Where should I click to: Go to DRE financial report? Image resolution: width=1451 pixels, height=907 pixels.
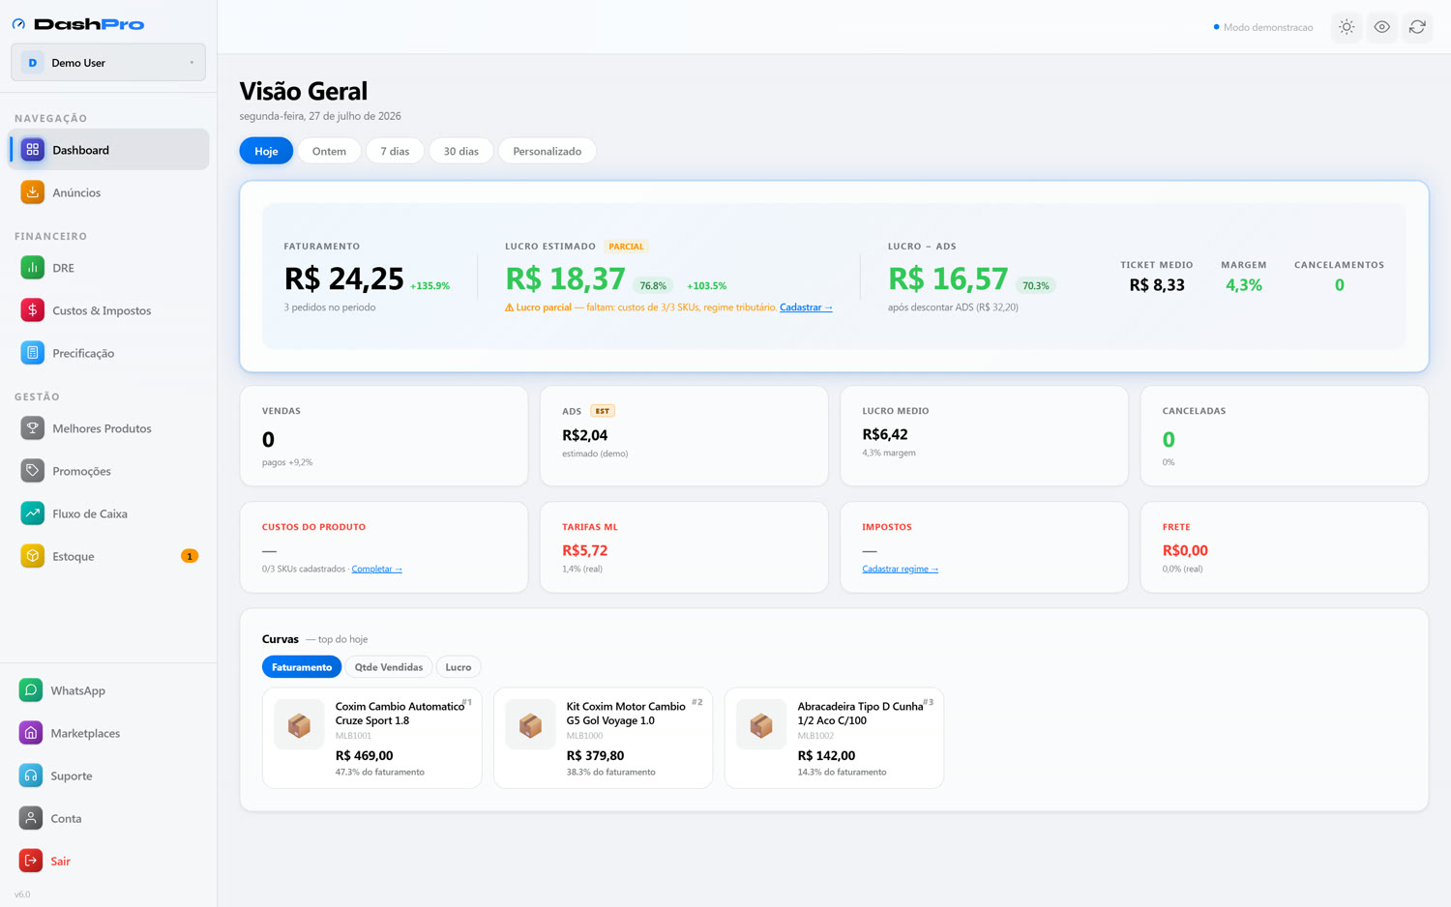coord(108,268)
